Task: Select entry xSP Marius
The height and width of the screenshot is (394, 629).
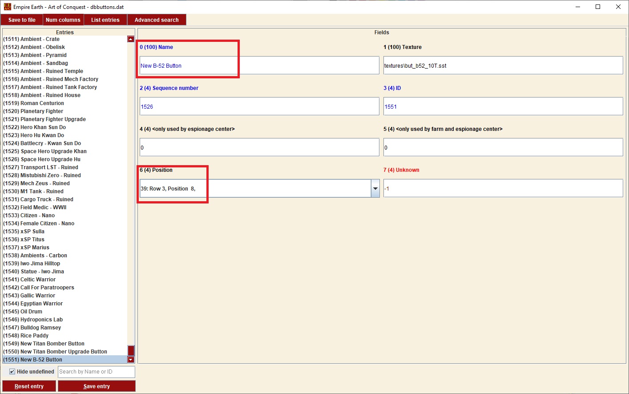Action: click(x=65, y=248)
